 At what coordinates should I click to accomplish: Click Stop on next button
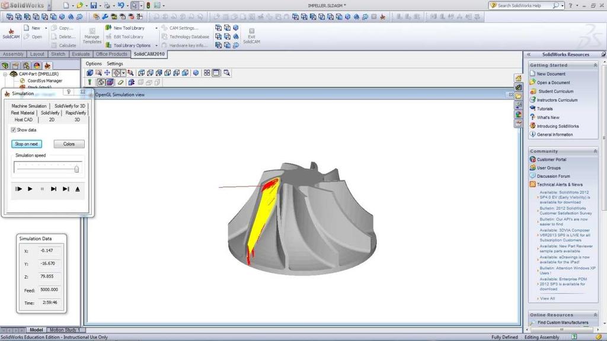(27, 144)
